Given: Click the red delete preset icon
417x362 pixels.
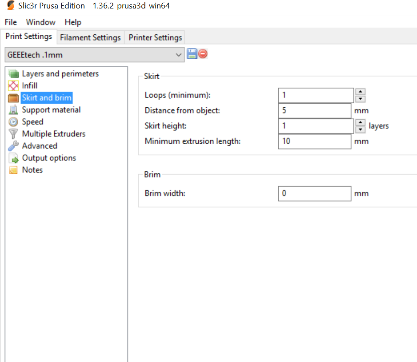Looking at the screenshot, I should pos(203,54).
